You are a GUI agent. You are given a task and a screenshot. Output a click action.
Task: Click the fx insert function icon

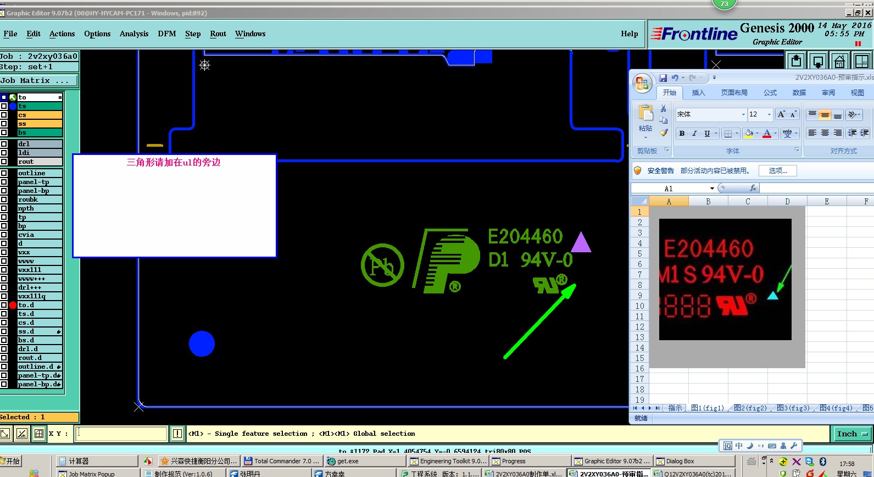point(753,188)
